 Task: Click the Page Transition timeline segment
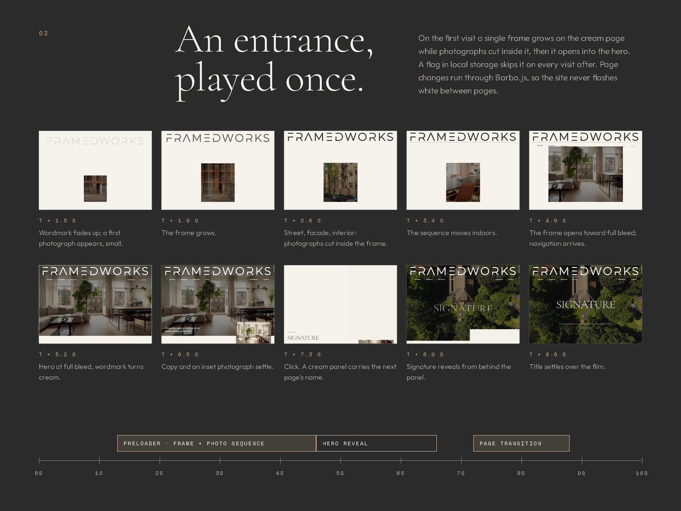coord(521,443)
